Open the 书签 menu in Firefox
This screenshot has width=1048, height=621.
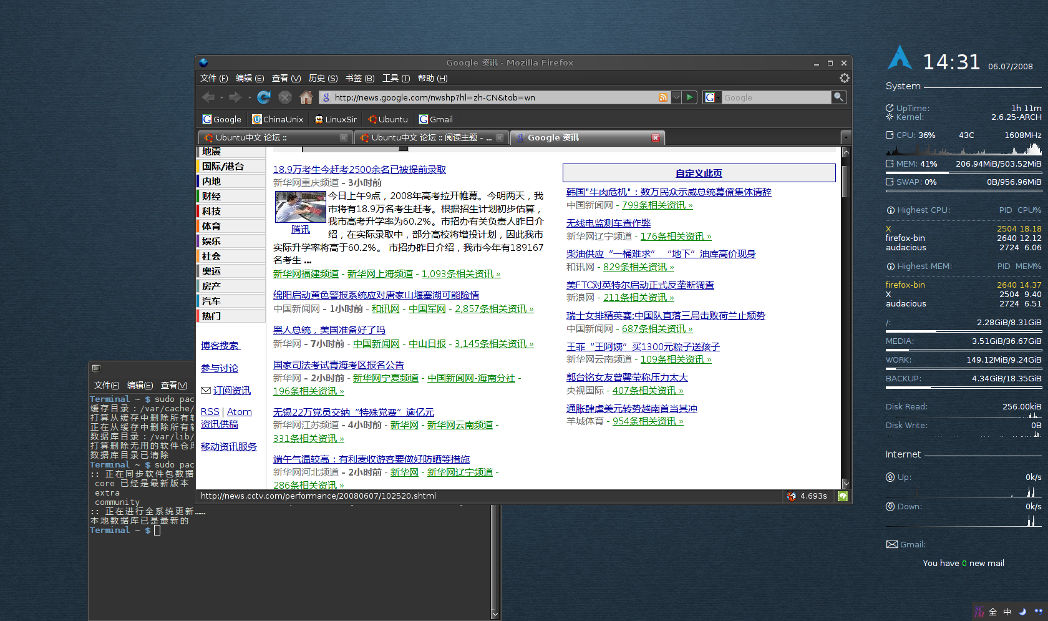click(360, 78)
